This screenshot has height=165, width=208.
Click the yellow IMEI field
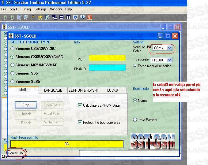coord(107,58)
